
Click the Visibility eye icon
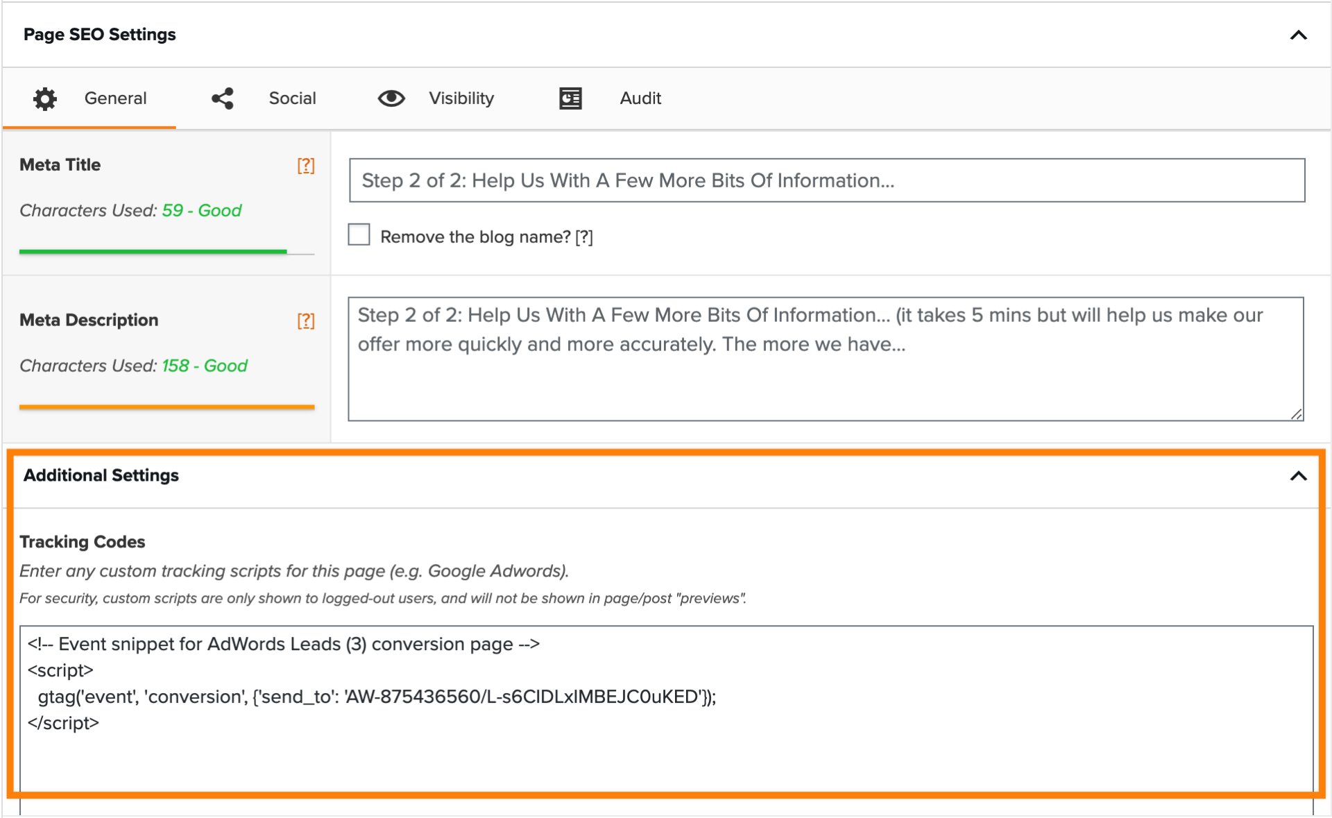(391, 99)
